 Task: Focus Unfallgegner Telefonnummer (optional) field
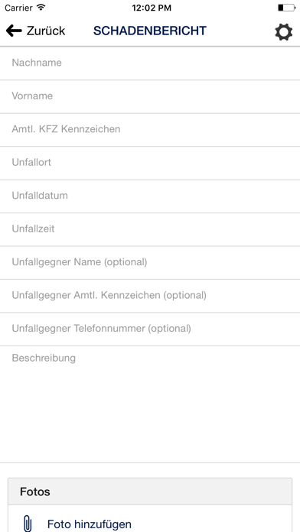pyautogui.click(x=150, y=329)
